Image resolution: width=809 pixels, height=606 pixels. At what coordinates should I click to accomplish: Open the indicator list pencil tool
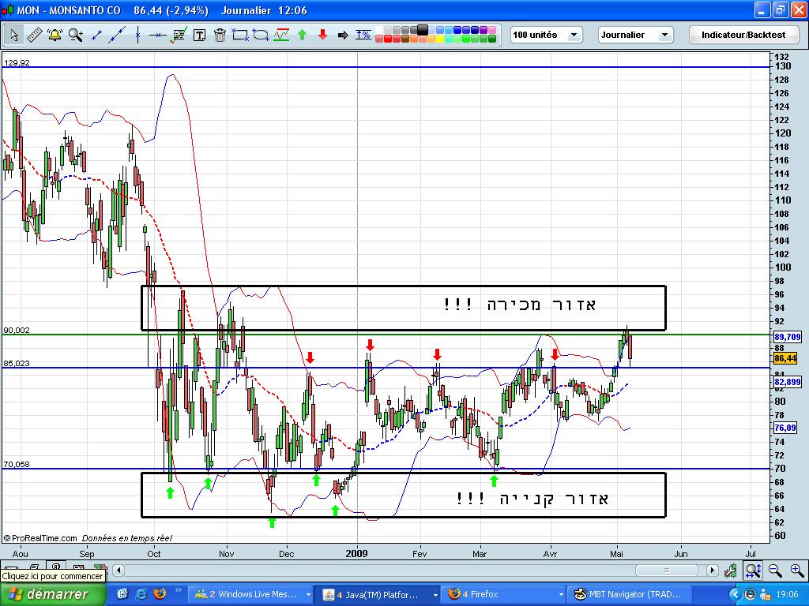coord(179,35)
